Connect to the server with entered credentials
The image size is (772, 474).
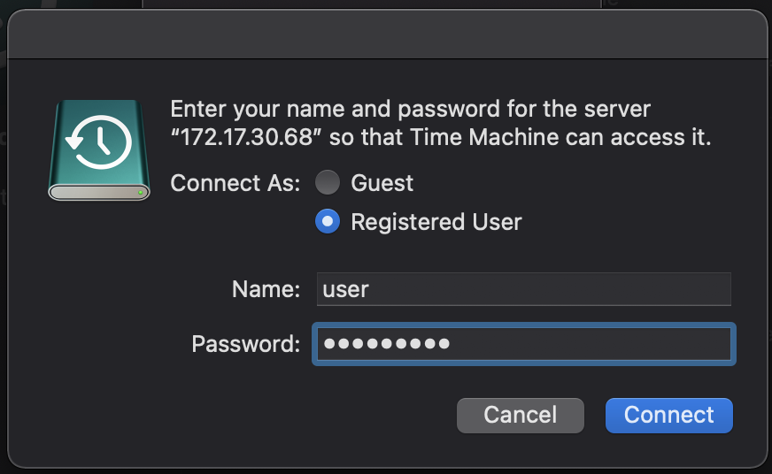click(x=669, y=416)
